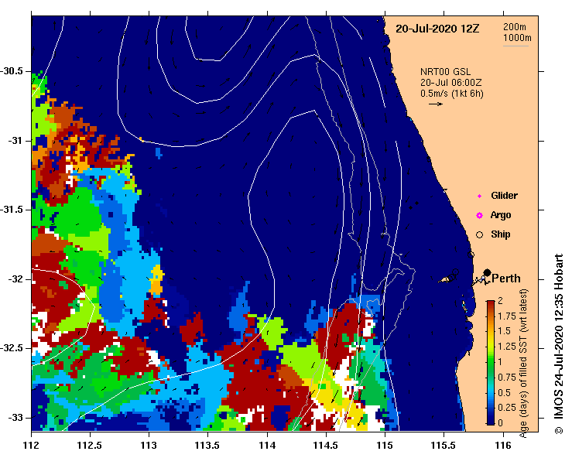The height and width of the screenshot is (458, 572).
Task: Click the longitude axis label "114"
Action: tap(267, 446)
